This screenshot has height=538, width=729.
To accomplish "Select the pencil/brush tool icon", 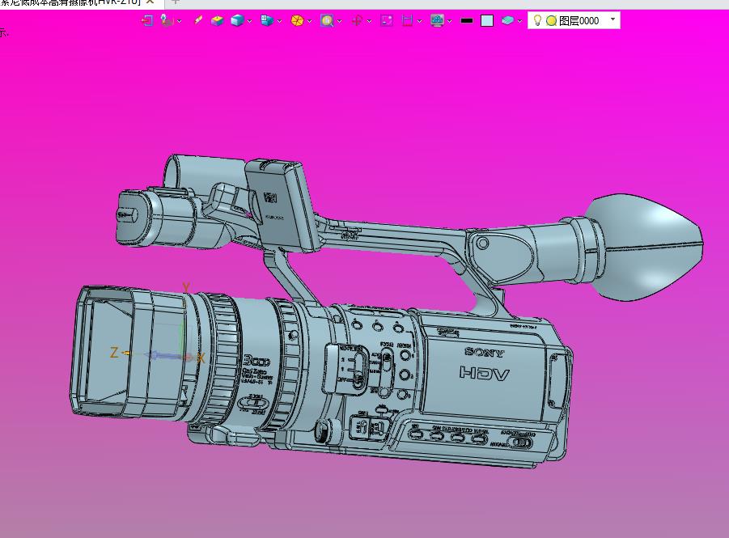I will tap(198, 20).
